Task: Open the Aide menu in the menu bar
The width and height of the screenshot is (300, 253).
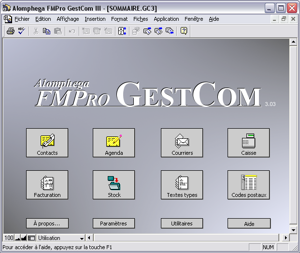Action: (x=214, y=19)
